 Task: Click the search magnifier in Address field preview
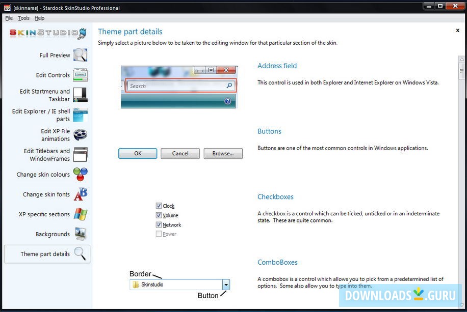pyautogui.click(x=229, y=86)
